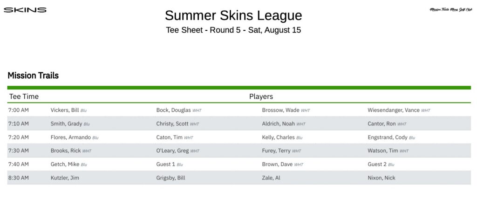Image resolution: width=477 pixels, height=199 pixels.
Task: Select Guest 1 in the 7:40 group
Action: click(166, 164)
